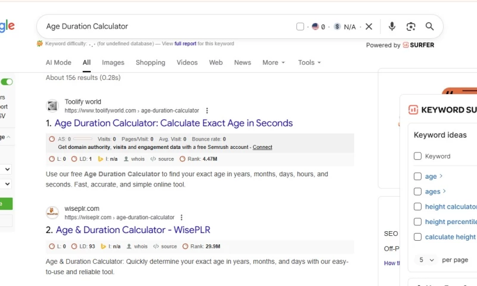Check the 'calculate height' keyword checkbox
Image resolution: width=477 pixels, height=286 pixels.
(418, 237)
